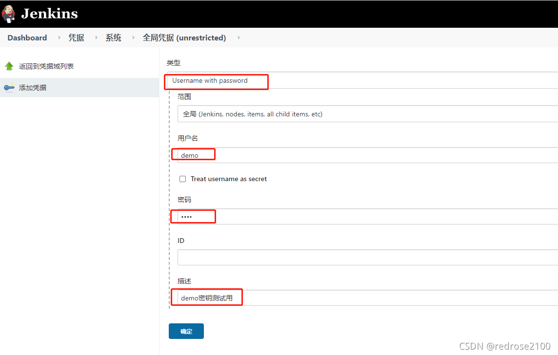Click the 范围 field label

click(184, 96)
